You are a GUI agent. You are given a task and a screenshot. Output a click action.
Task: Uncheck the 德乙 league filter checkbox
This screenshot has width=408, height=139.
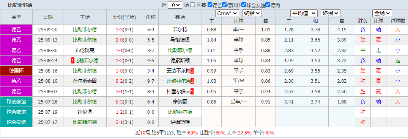coord(210,5)
